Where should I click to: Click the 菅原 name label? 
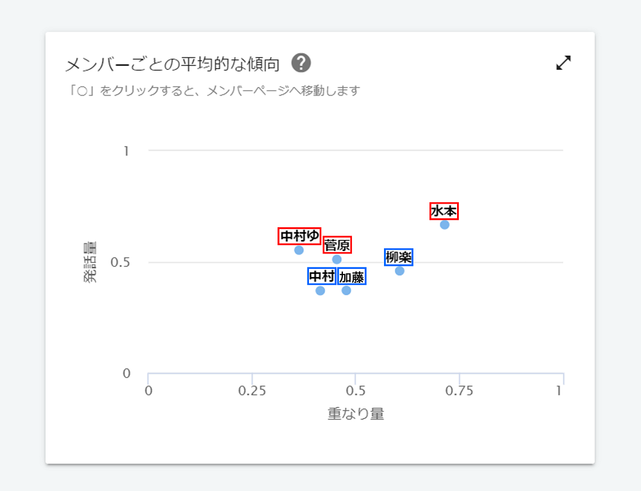337,245
